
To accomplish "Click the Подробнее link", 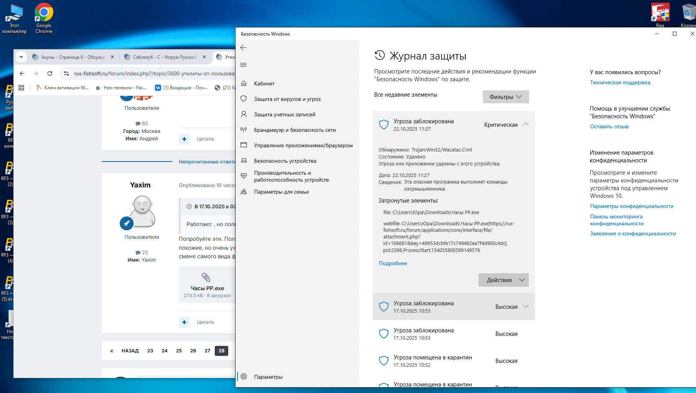I will tap(393, 263).
